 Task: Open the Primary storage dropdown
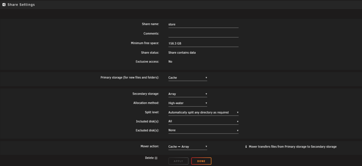[x=188, y=78]
